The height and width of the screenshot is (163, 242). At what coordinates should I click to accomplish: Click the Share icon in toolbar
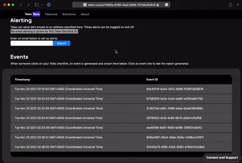(230, 4)
